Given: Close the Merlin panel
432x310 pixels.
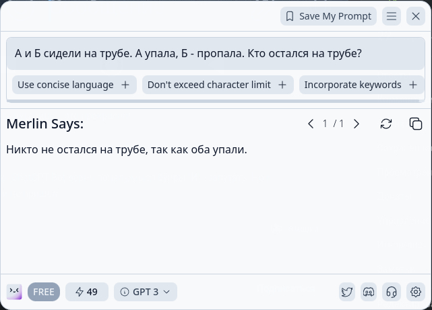Looking at the screenshot, I should click(415, 16).
